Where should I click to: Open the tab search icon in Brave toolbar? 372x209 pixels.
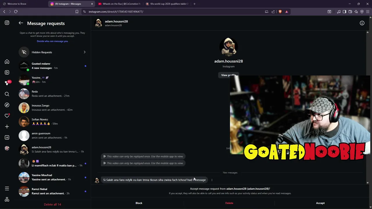pyautogui.click(x=329, y=12)
